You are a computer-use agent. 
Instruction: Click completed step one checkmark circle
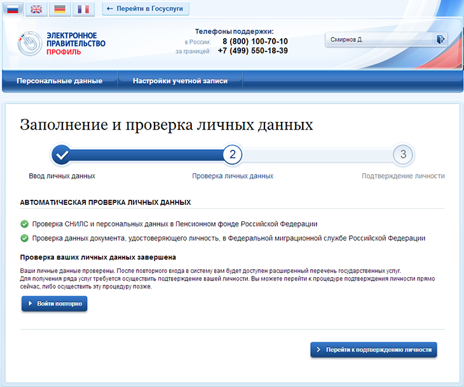(x=62, y=155)
